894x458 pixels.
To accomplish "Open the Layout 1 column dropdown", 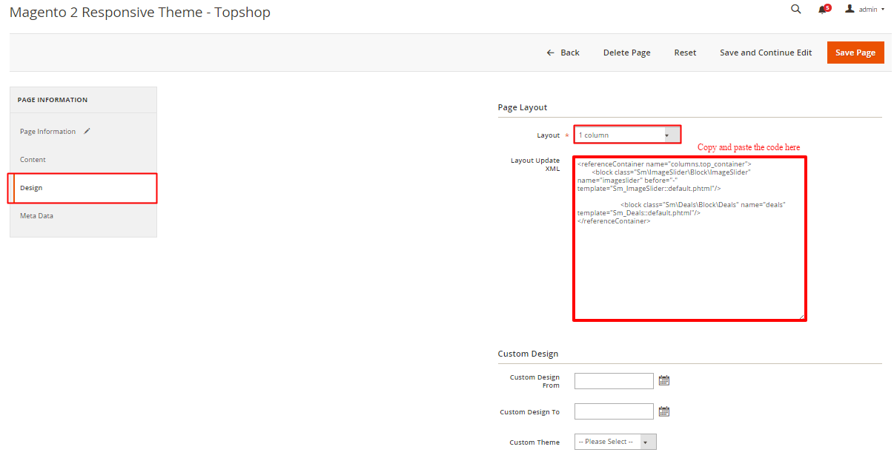I will (x=627, y=135).
